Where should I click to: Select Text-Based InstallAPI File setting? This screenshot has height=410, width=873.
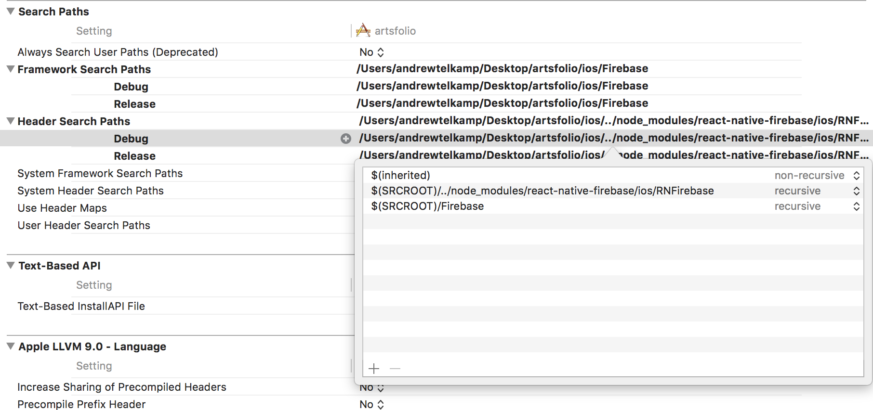coord(81,306)
